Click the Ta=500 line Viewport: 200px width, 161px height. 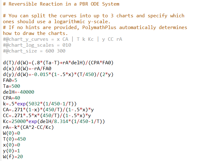11,86
